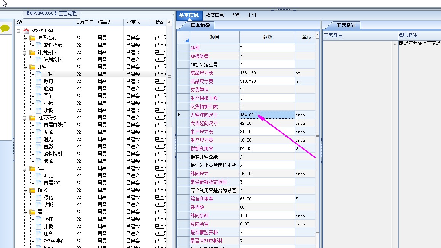Click the document icon beside 内层AOI
Viewport: 441px width, 248px height.
[x=38, y=183]
